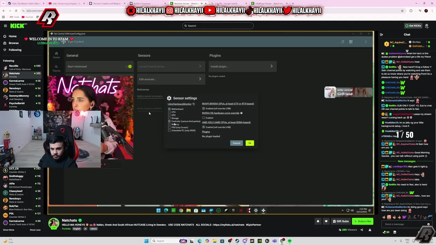Image resolution: width=436 pixels, height=245 pixels.
Task: Check the Memory sensor checkbox
Action: (x=169, y=124)
